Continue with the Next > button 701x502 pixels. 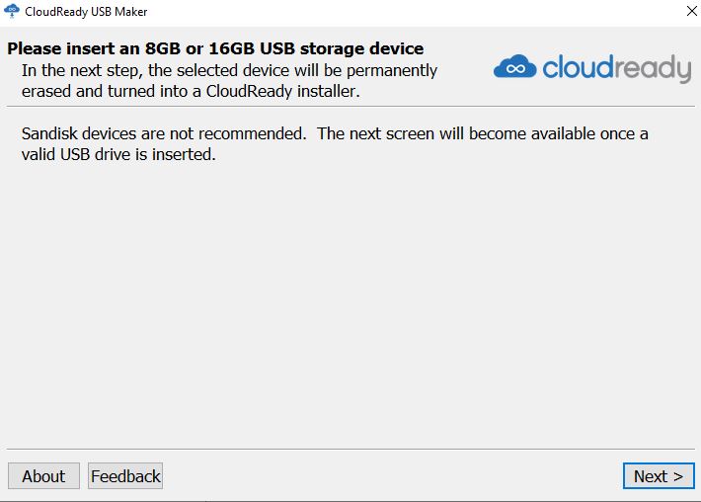[x=659, y=476]
